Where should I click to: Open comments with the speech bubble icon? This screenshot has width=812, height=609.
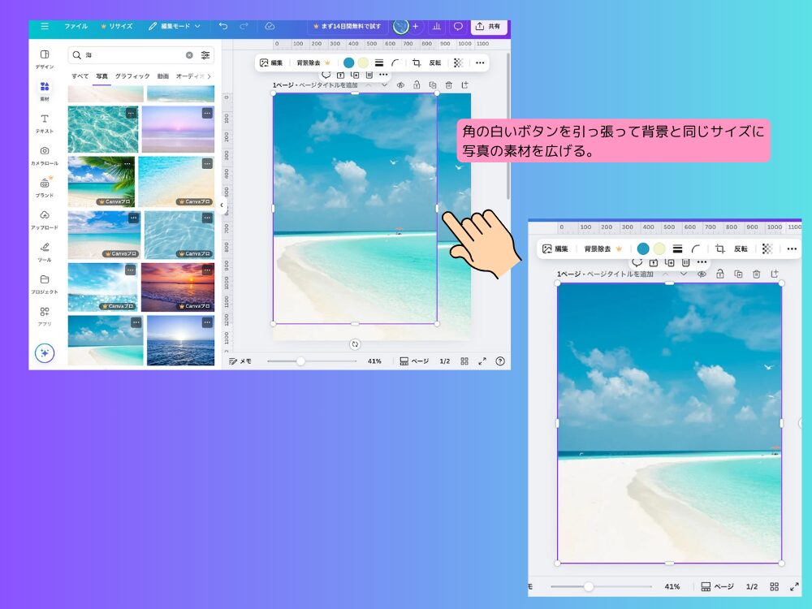[x=458, y=27]
